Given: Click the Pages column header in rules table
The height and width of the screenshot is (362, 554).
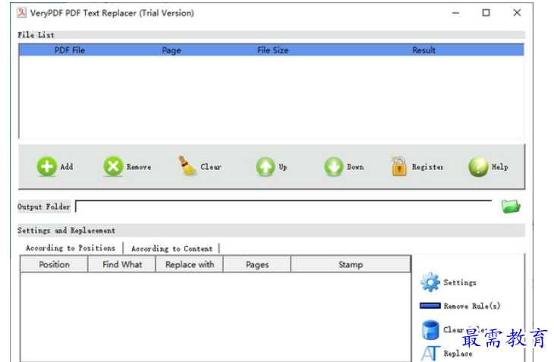Looking at the screenshot, I should click(257, 265).
